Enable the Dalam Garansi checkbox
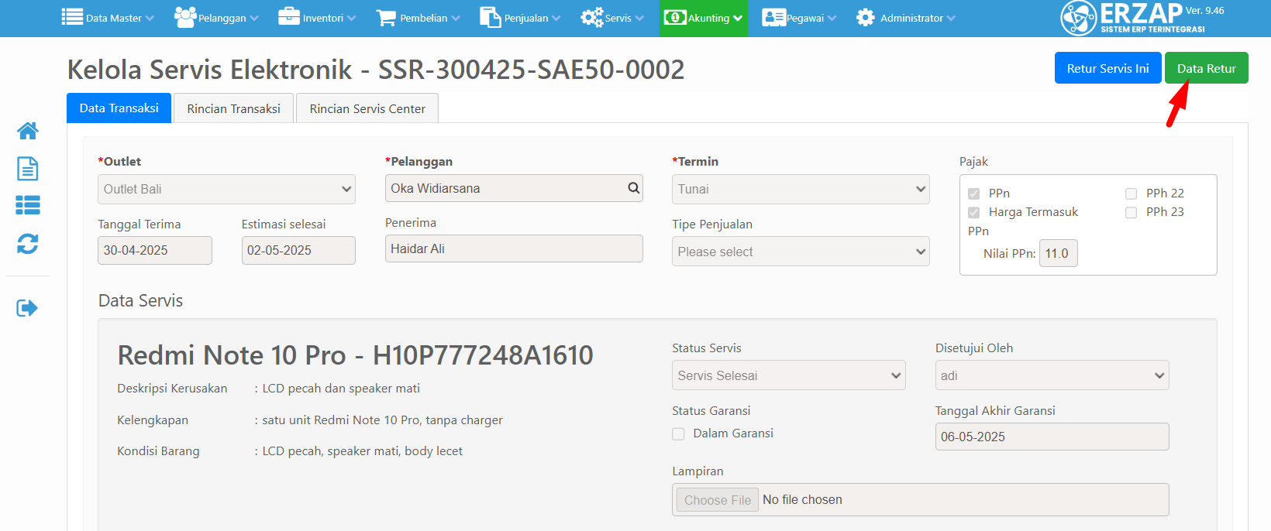 678,434
